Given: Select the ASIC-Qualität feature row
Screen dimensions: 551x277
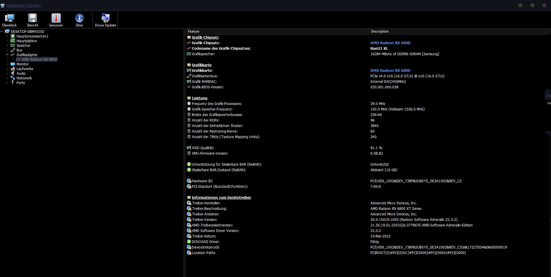Looking at the screenshot, I should (366, 148).
